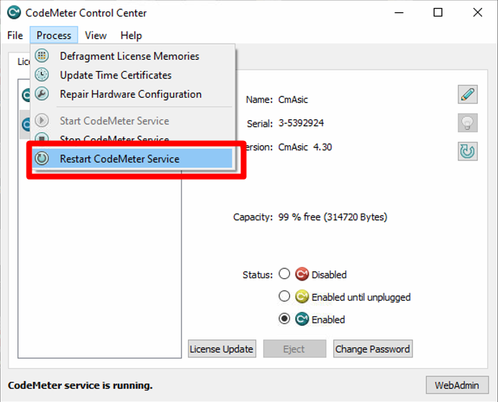
Task: Click the light bulb flash icon
Action: coord(467,123)
